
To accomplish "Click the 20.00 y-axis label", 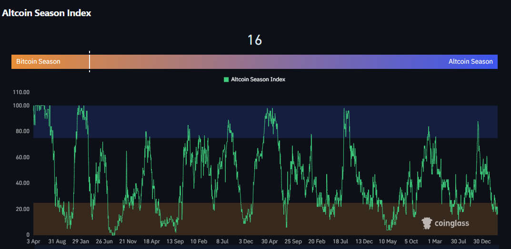I will click(22, 209).
